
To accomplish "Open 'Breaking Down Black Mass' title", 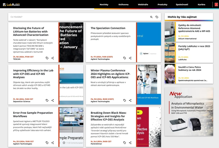I will (x=109, y=116).
